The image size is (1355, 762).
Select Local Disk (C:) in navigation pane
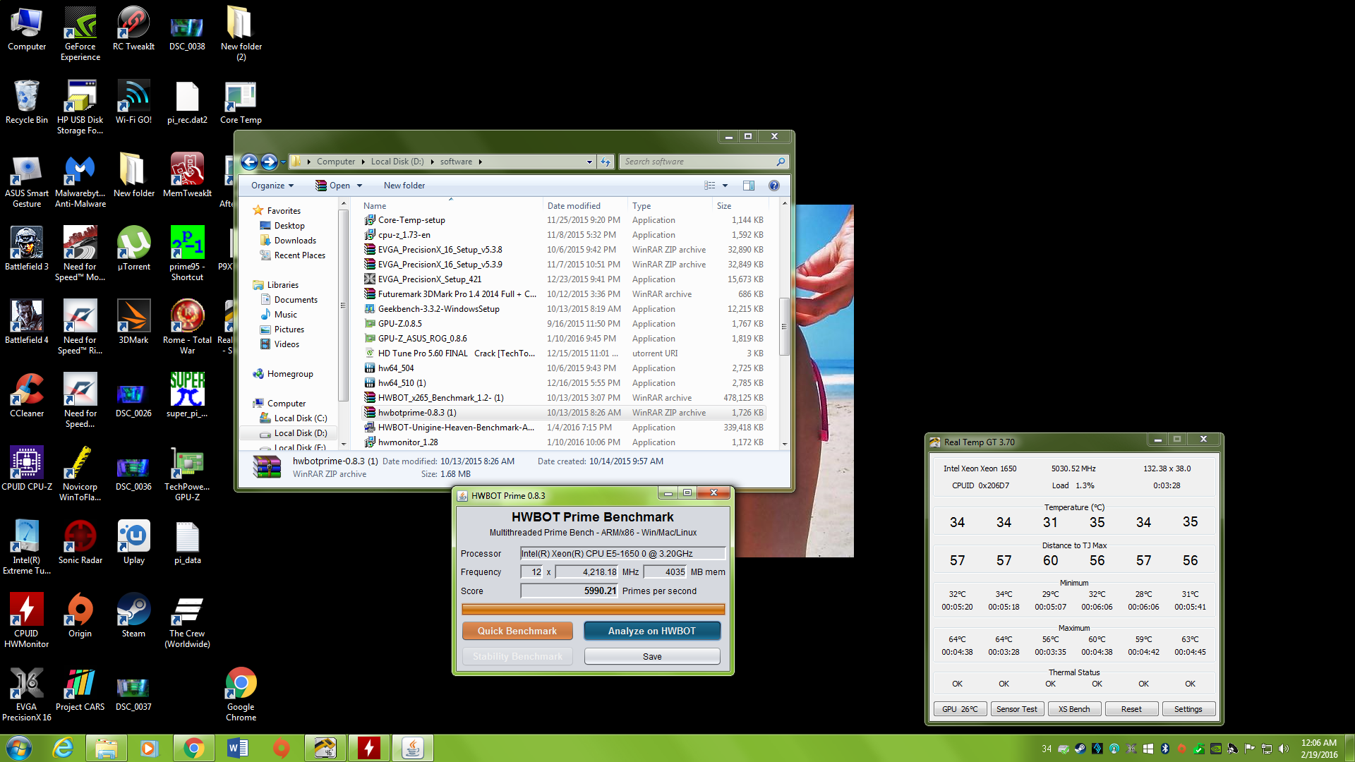point(300,418)
